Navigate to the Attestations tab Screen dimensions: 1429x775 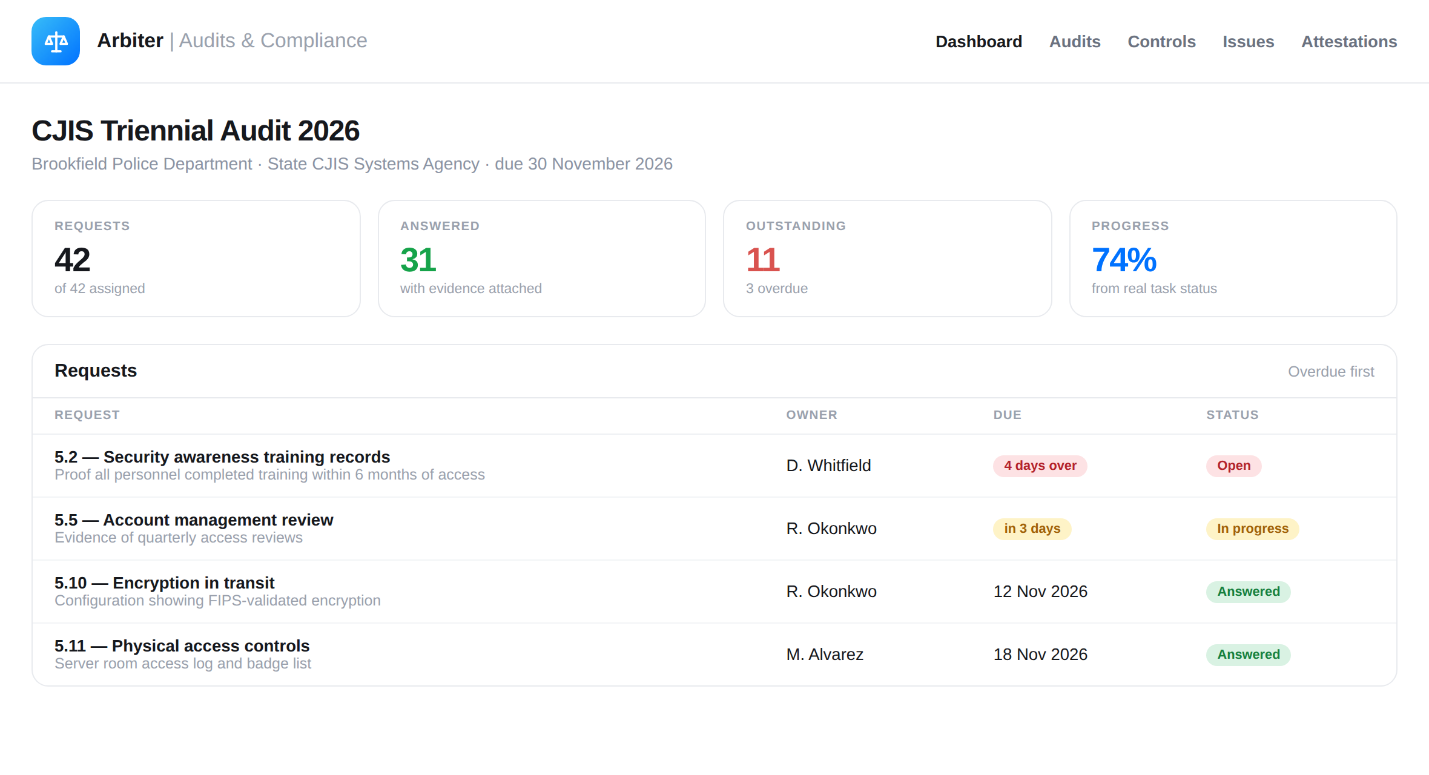click(x=1349, y=41)
